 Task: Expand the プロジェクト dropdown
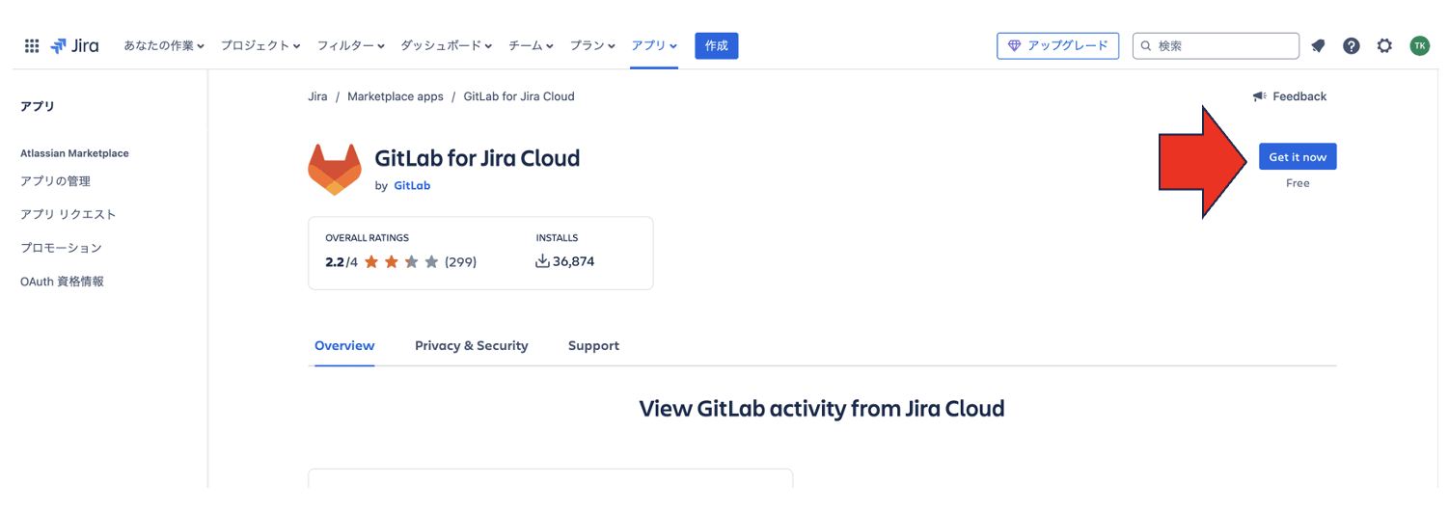[x=260, y=45]
